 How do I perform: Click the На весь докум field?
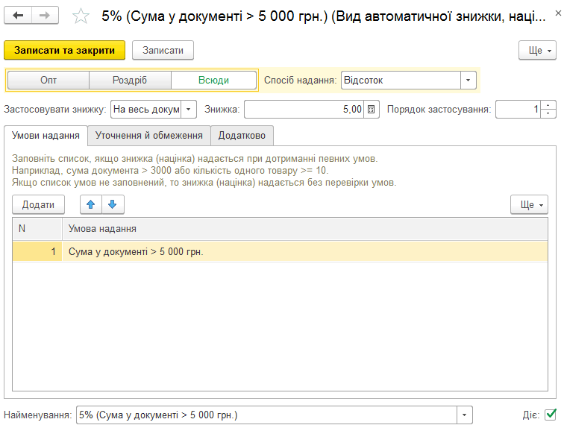146,110
